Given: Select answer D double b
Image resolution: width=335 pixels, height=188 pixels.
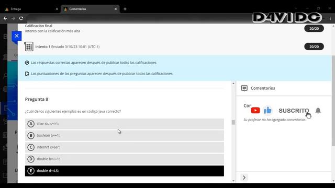Looking at the screenshot, I should [125, 159].
